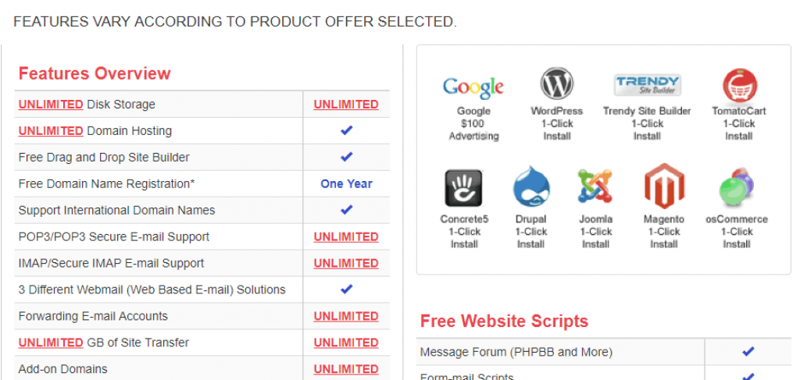Image resolution: width=800 pixels, height=380 pixels.
Task: Click the checkmark for Support International Domain Names
Action: [346, 210]
